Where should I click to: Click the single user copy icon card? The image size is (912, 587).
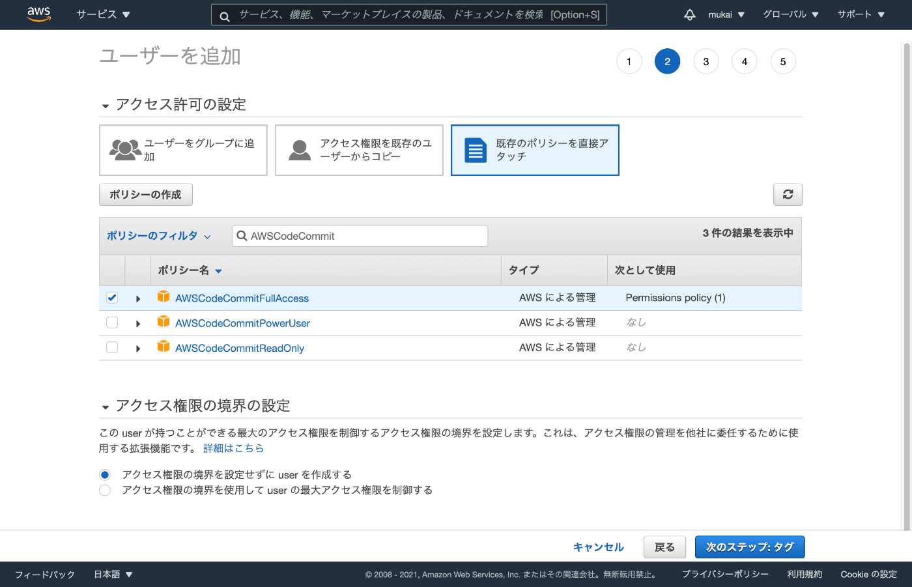[x=300, y=150]
